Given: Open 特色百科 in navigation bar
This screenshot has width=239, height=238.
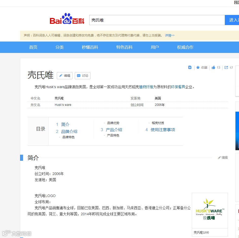Looking at the screenshot, I should point(124,47).
